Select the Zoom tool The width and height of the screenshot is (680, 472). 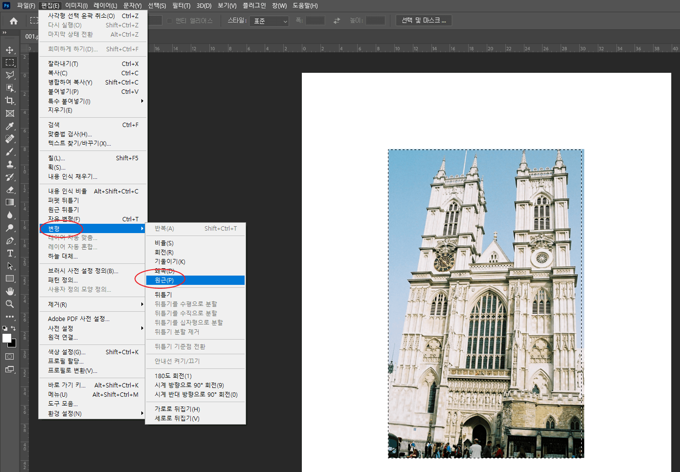click(x=10, y=304)
